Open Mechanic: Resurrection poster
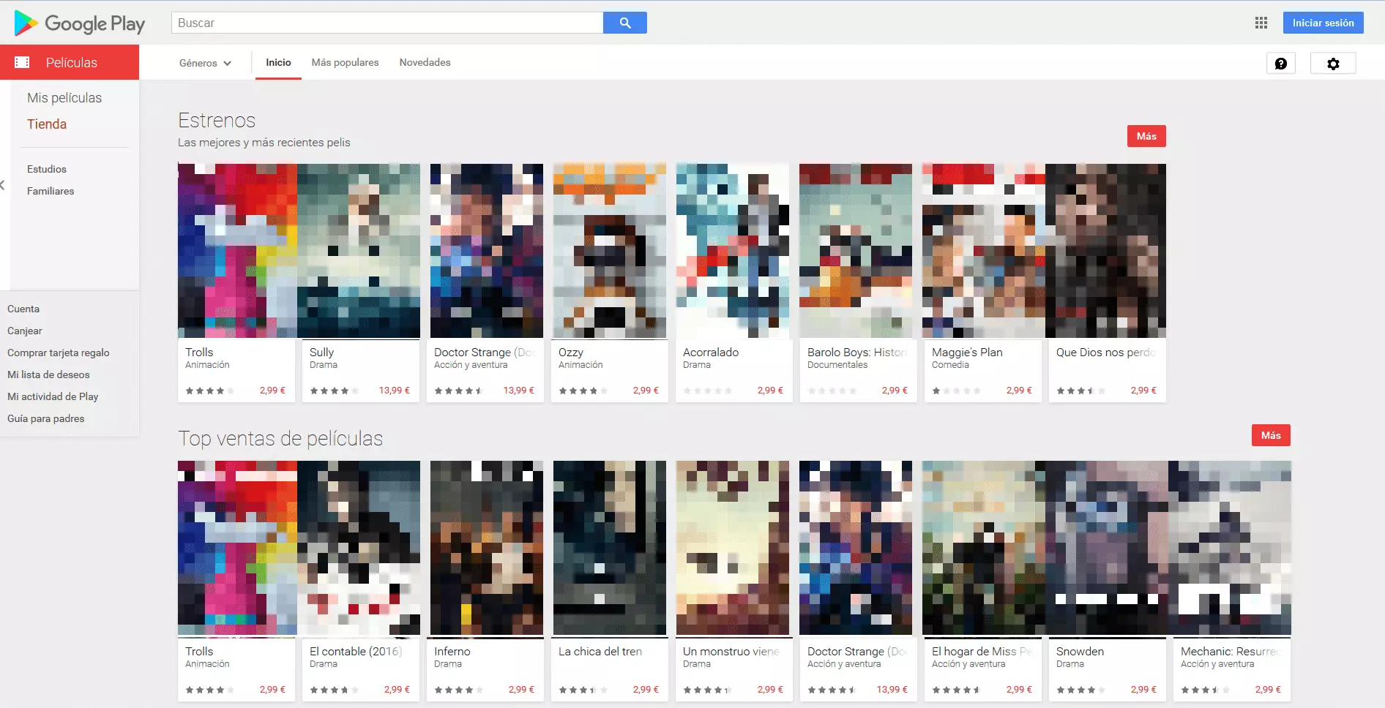1385x708 pixels. point(1230,548)
